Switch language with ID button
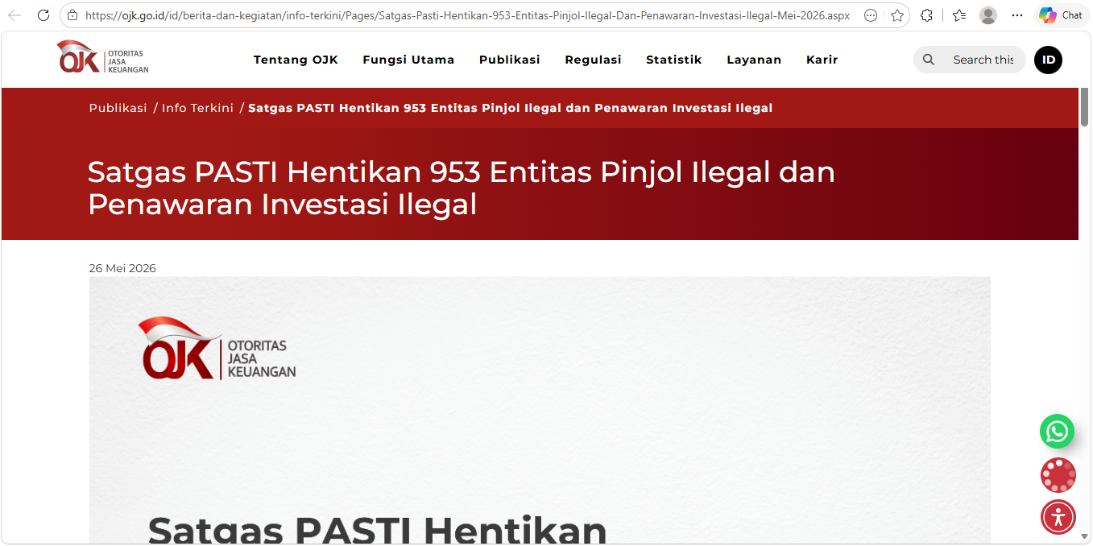The height and width of the screenshot is (546, 1093). click(1049, 60)
